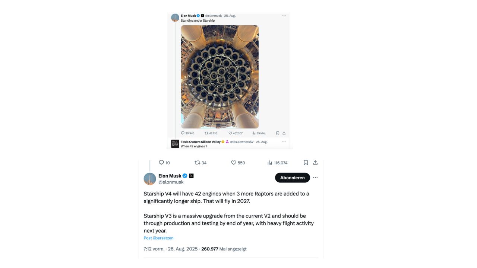Click the "Post übersetzen" link
The width and height of the screenshot is (477, 268).
[158, 238]
